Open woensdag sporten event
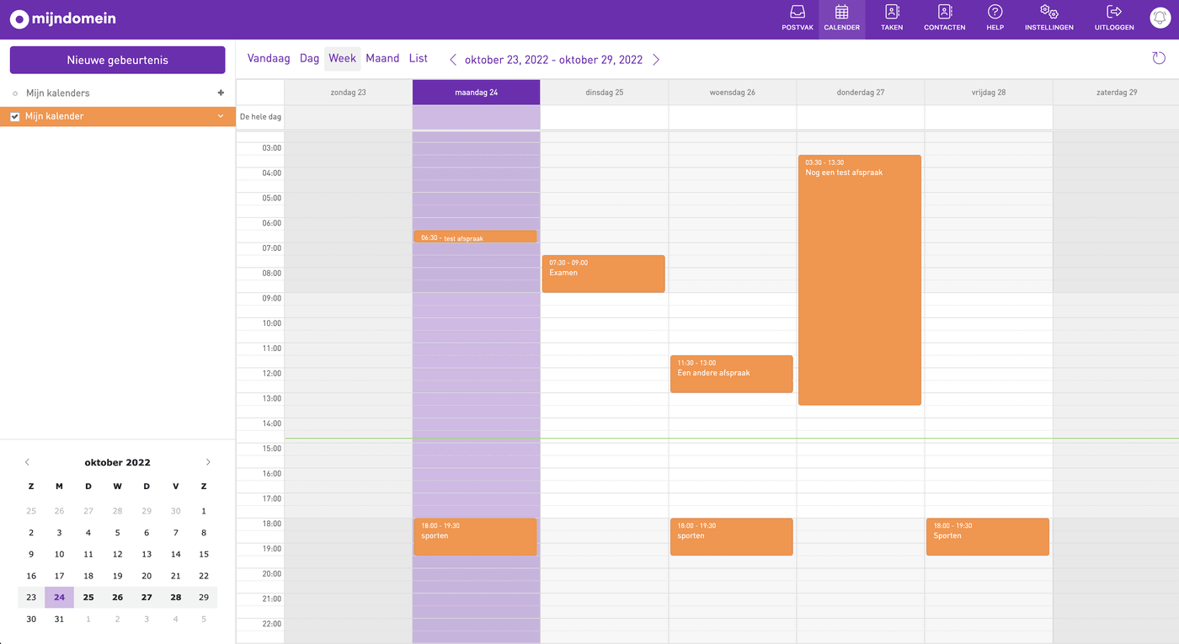Image resolution: width=1179 pixels, height=644 pixels. 731,536
